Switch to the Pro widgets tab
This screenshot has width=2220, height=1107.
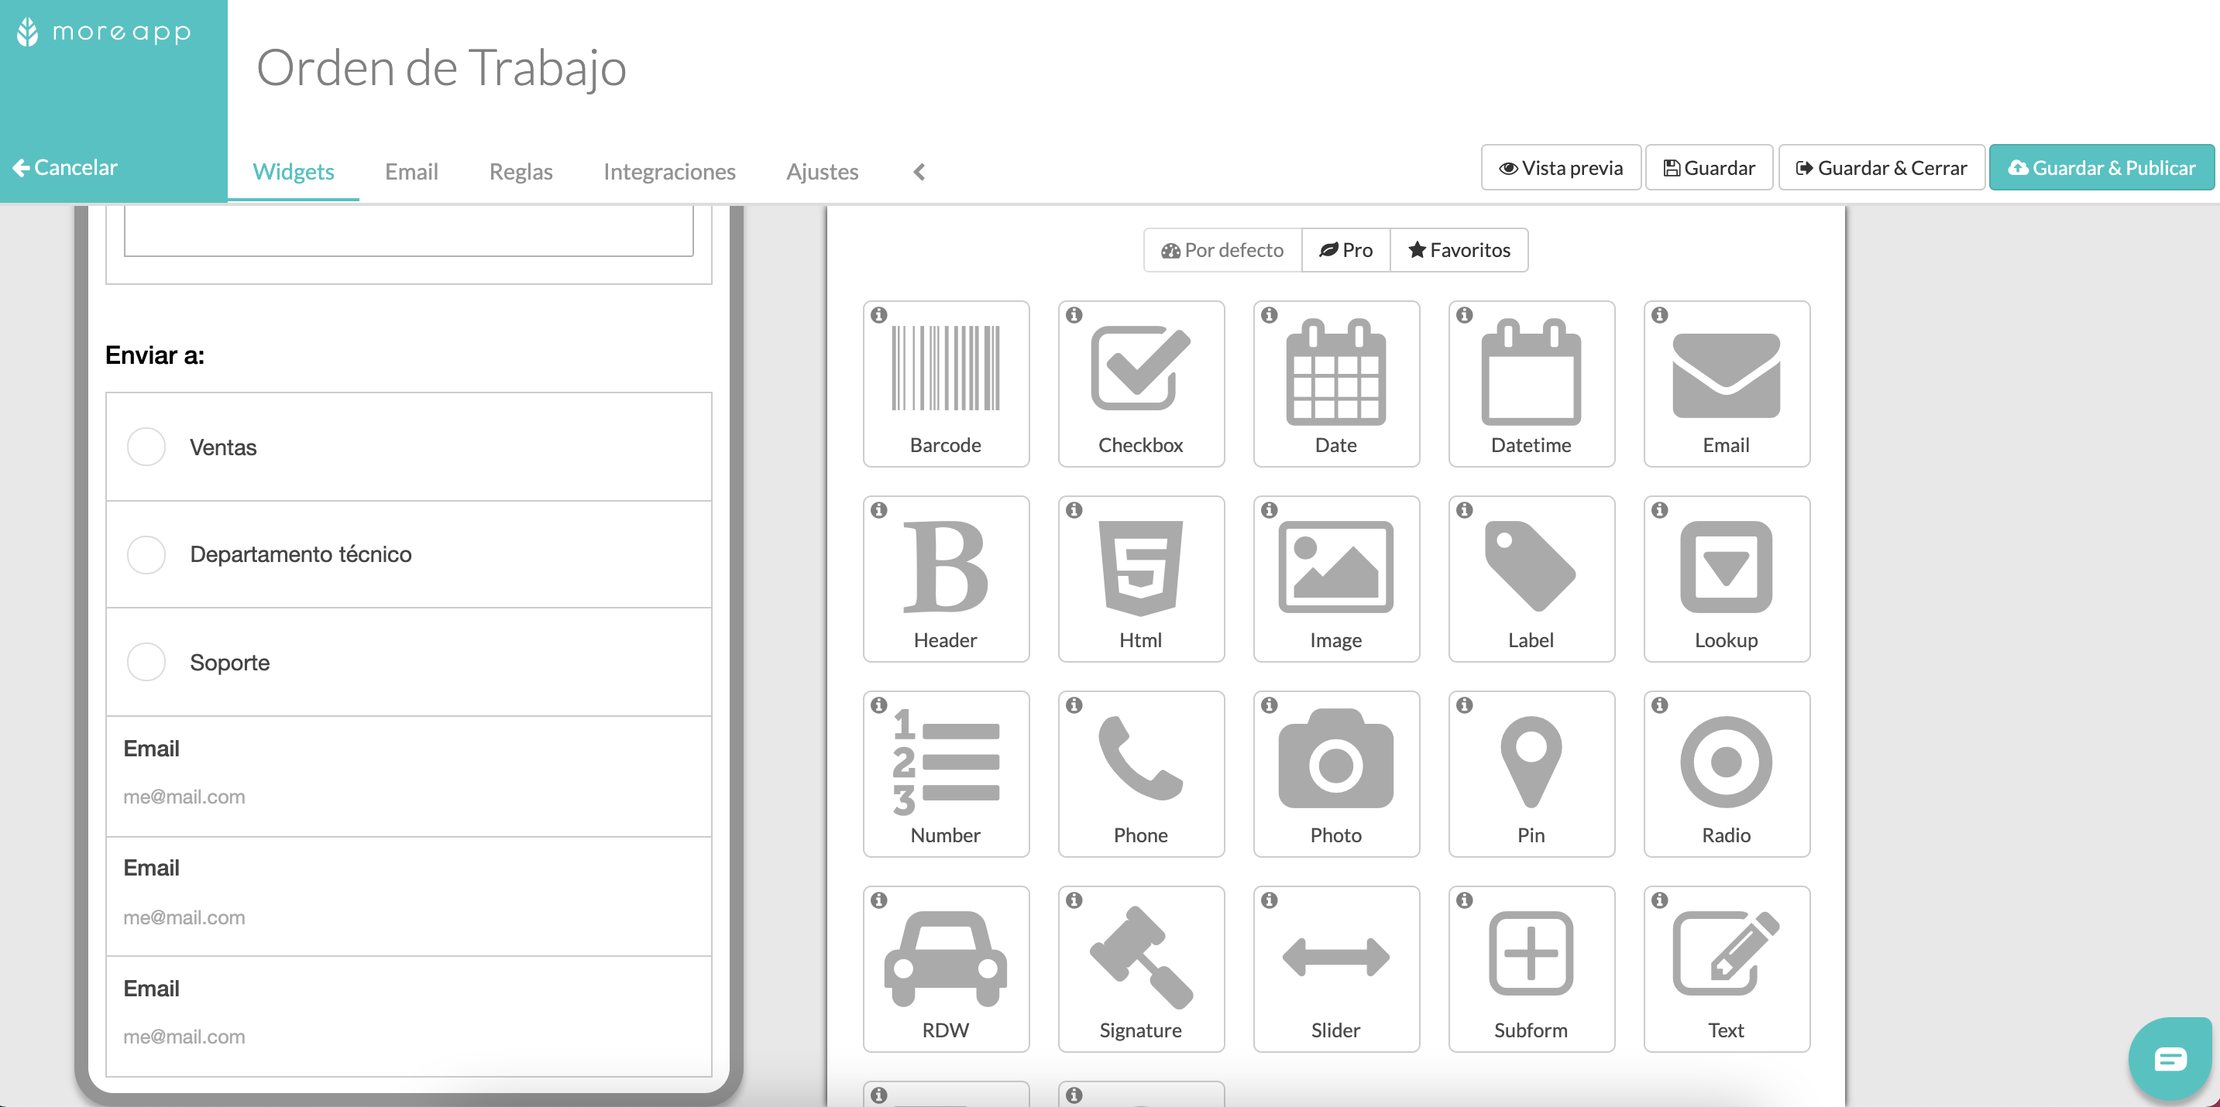coord(1344,251)
